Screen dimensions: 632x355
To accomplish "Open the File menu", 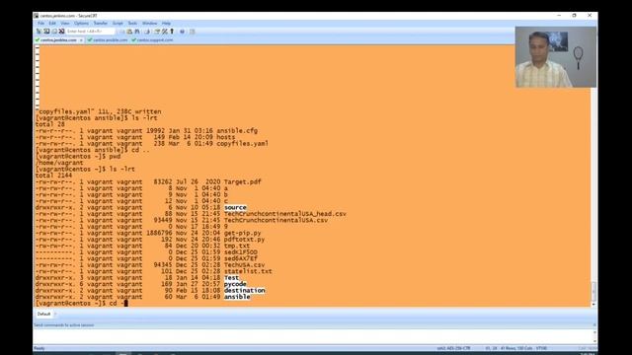I will [x=40, y=24].
